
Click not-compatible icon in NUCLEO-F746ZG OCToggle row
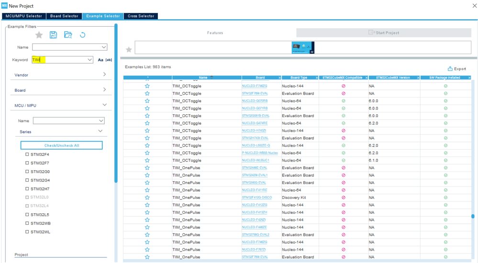(344, 86)
